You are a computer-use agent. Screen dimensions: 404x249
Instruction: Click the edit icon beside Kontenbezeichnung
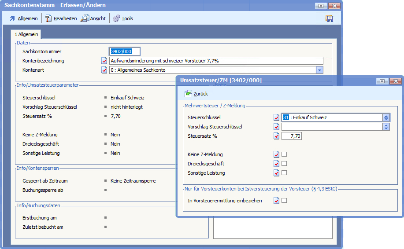pos(104,61)
